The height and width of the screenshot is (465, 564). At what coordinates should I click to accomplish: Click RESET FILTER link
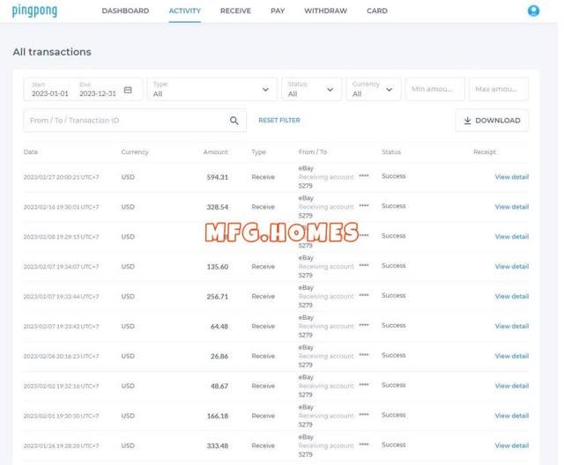coord(279,121)
